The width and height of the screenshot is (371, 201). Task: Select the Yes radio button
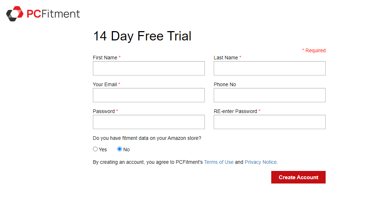pyautogui.click(x=95, y=149)
